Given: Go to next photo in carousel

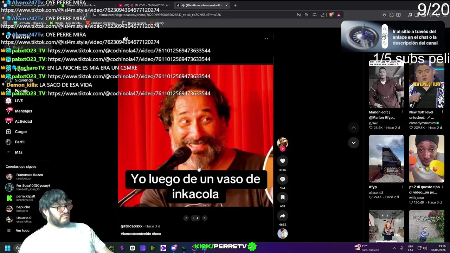Looking at the screenshot, I should point(205,218).
